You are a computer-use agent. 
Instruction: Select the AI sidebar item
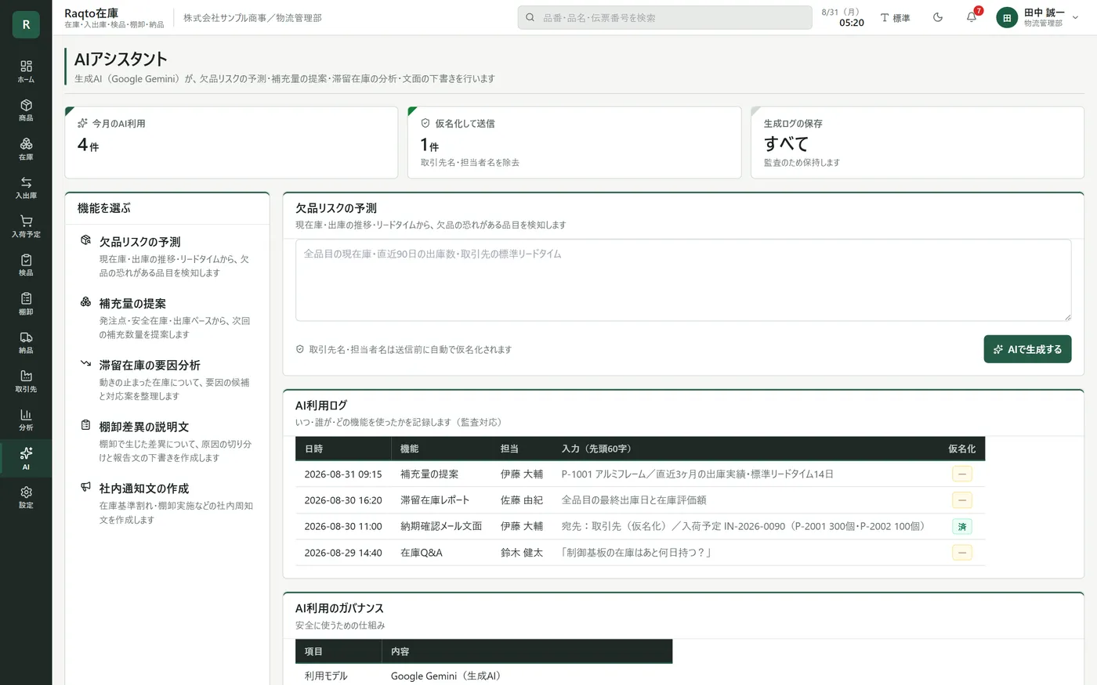coord(26,459)
